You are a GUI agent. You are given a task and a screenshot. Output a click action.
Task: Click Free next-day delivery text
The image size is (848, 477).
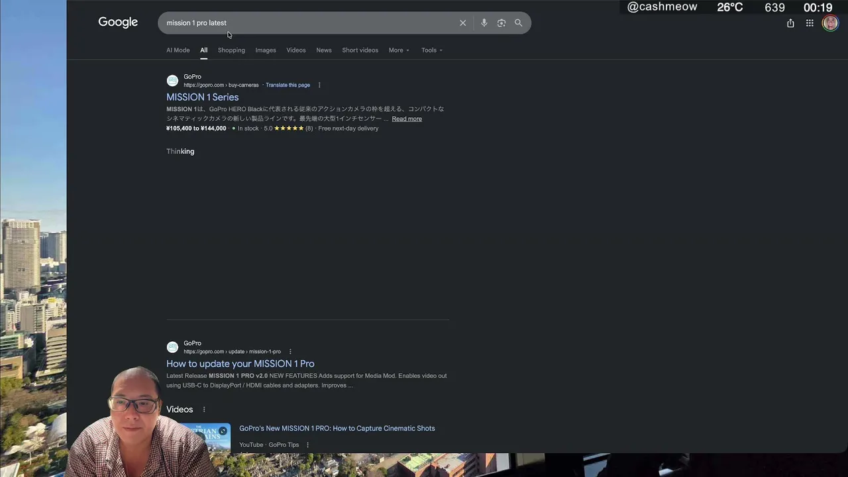click(348, 129)
